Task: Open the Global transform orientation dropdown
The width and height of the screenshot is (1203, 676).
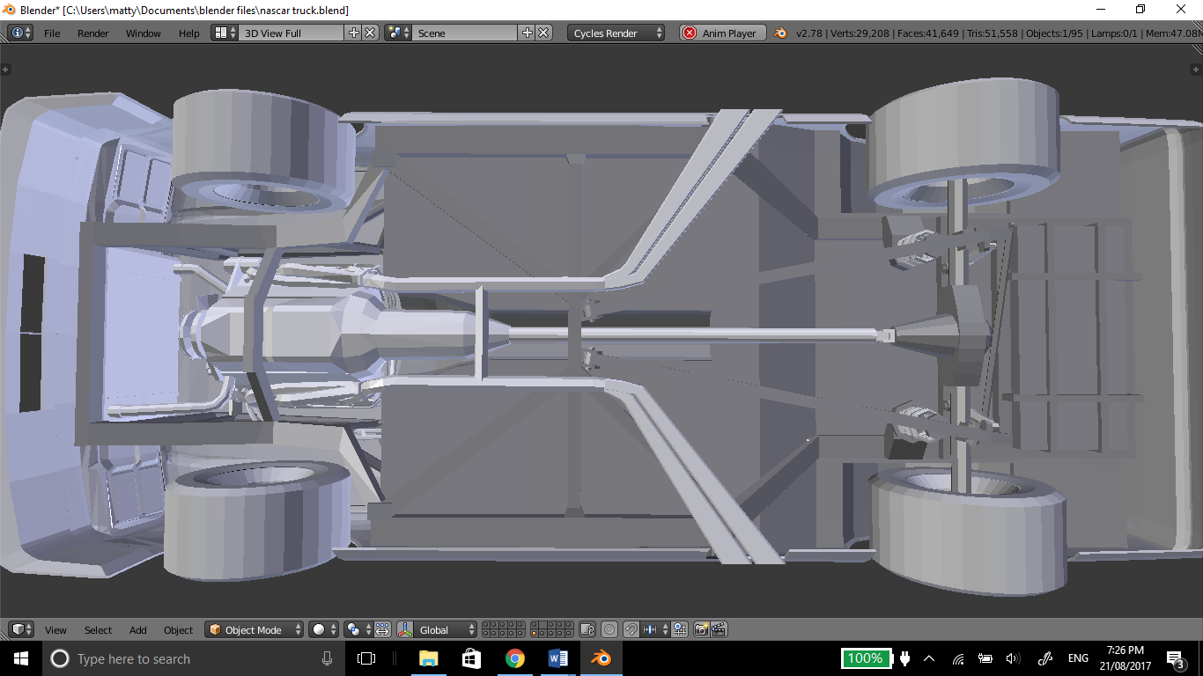Action: [x=446, y=629]
